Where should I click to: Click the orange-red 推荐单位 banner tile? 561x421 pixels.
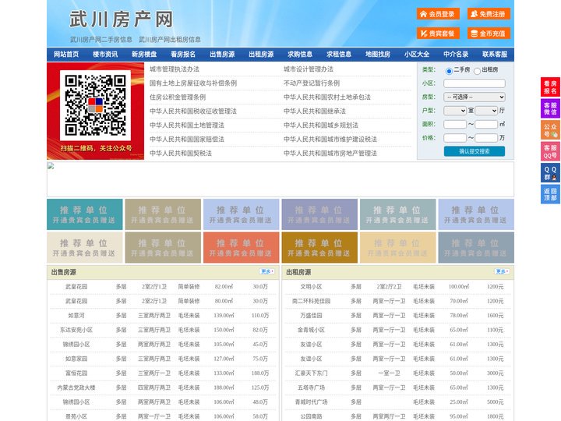(241, 248)
